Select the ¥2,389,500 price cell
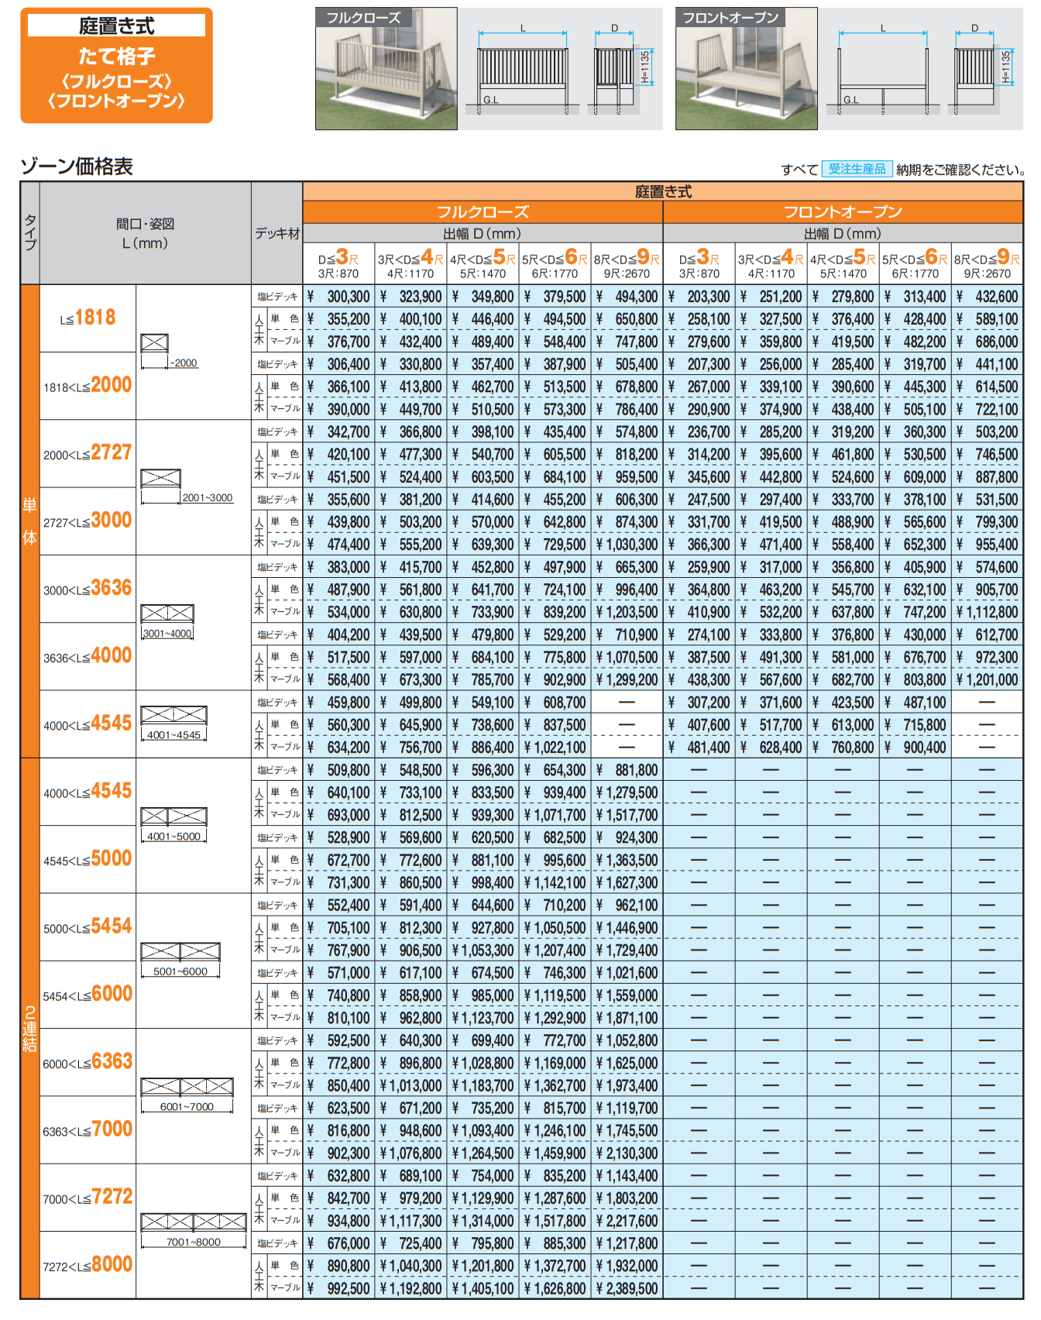Viewport: 1041px width, 1320px height. [x=627, y=1288]
